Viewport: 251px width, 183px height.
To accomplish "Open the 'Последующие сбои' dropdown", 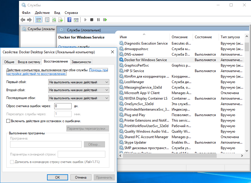I will pyautogui.click(x=78, y=98).
